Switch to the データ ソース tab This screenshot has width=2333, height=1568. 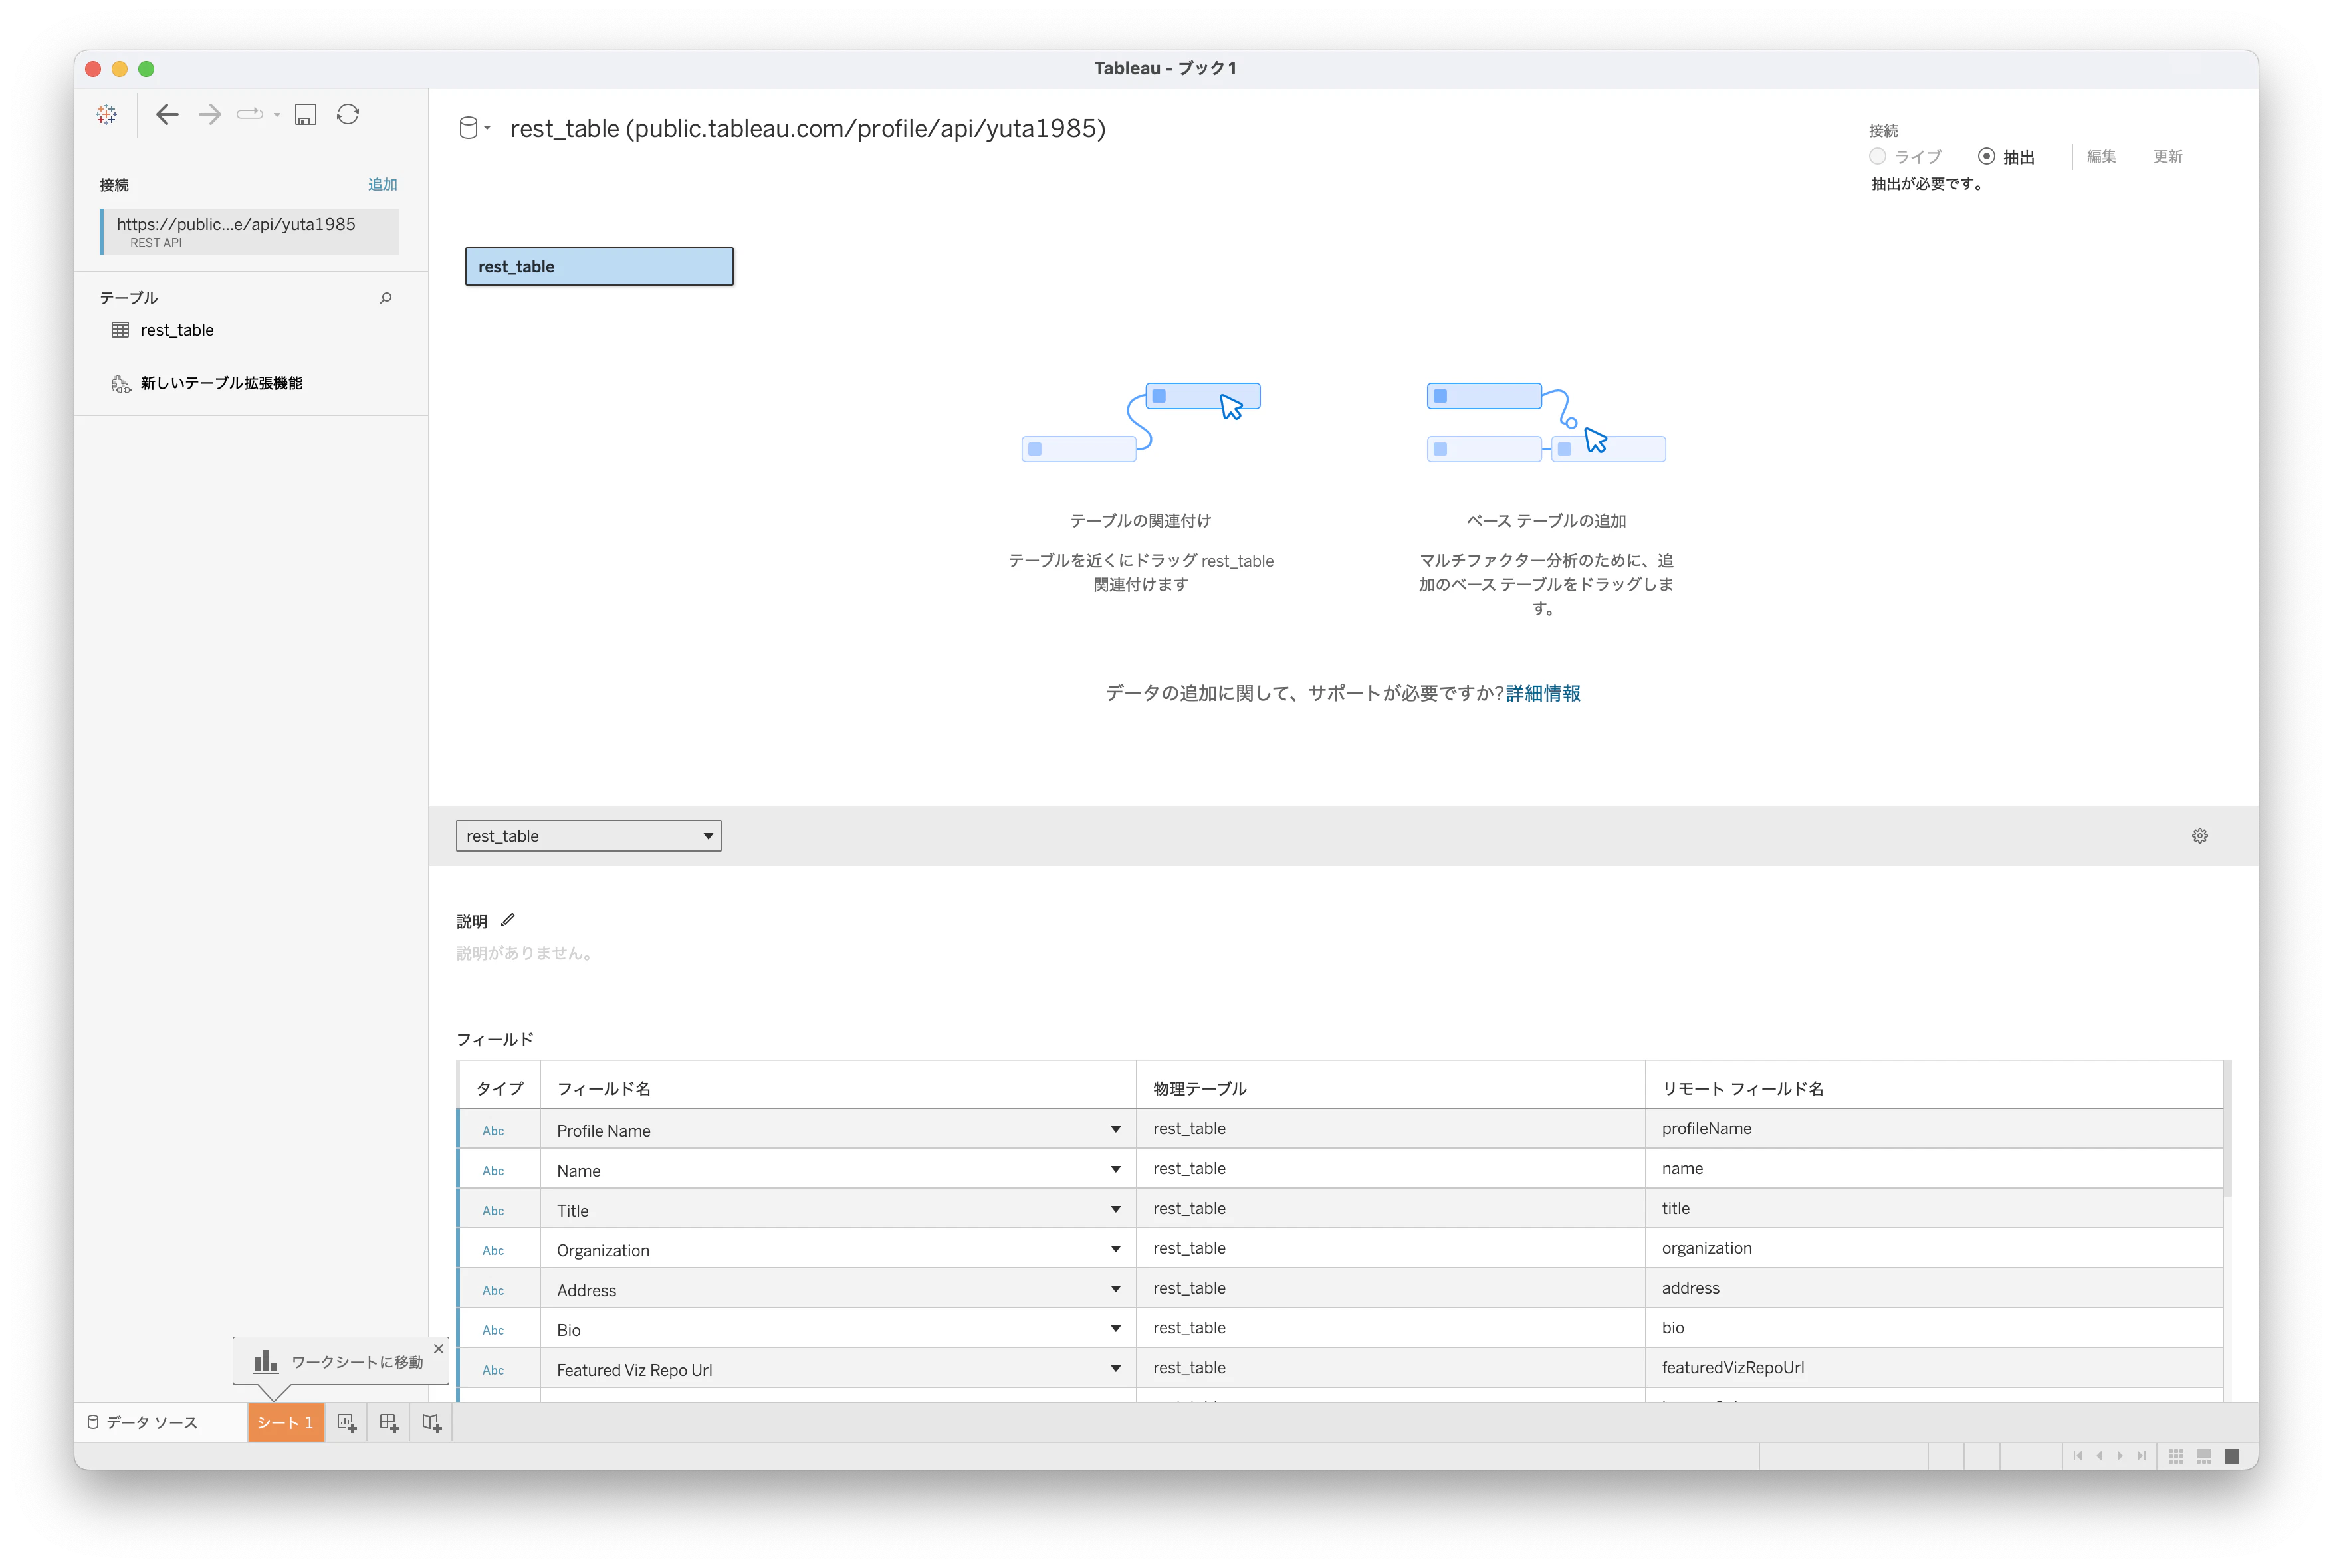pyautogui.click(x=142, y=1422)
